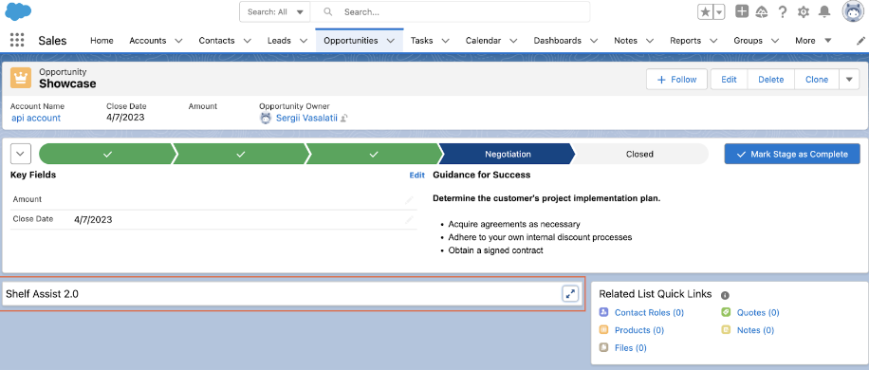Switch to the Contacts tab
The image size is (869, 370).
pyautogui.click(x=216, y=41)
